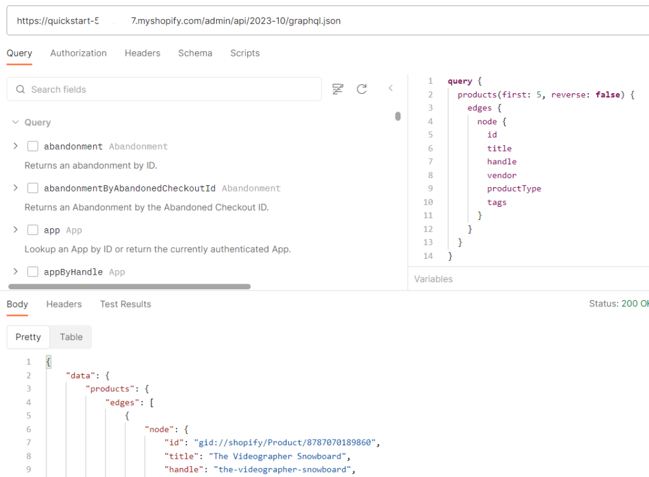The height and width of the screenshot is (477, 649).
Task: Expand the appByHandle field arrow
Action: point(15,272)
